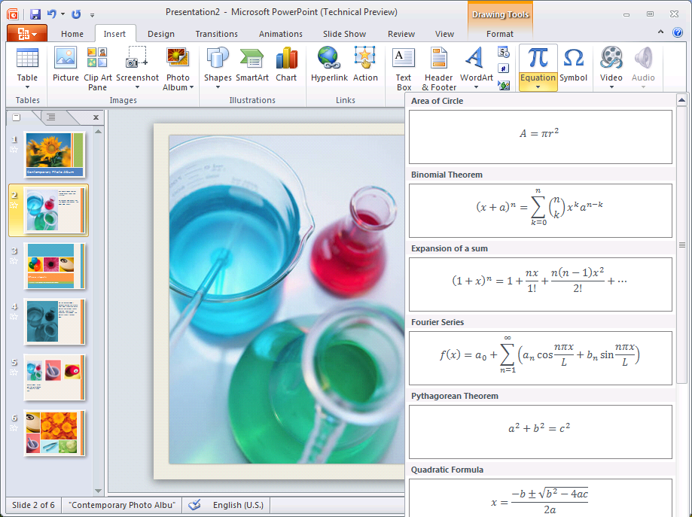Open the Drawing Tools Format tab
This screenshot has width=692, height=517.
point(499,34)
